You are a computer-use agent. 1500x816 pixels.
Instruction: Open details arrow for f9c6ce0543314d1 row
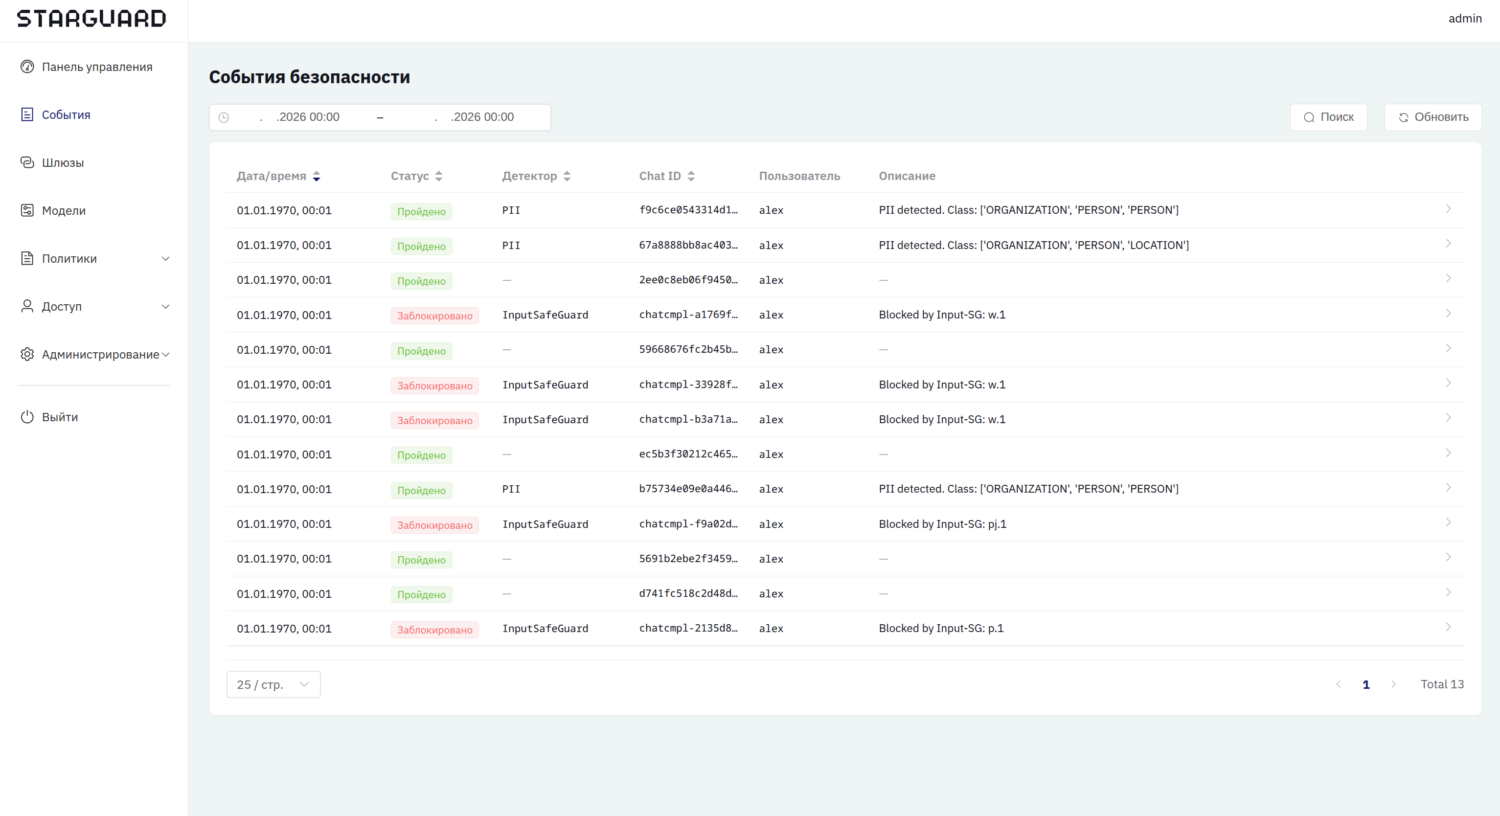click(1448, 209)
